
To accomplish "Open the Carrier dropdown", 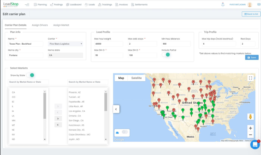I will pos(66,44).
